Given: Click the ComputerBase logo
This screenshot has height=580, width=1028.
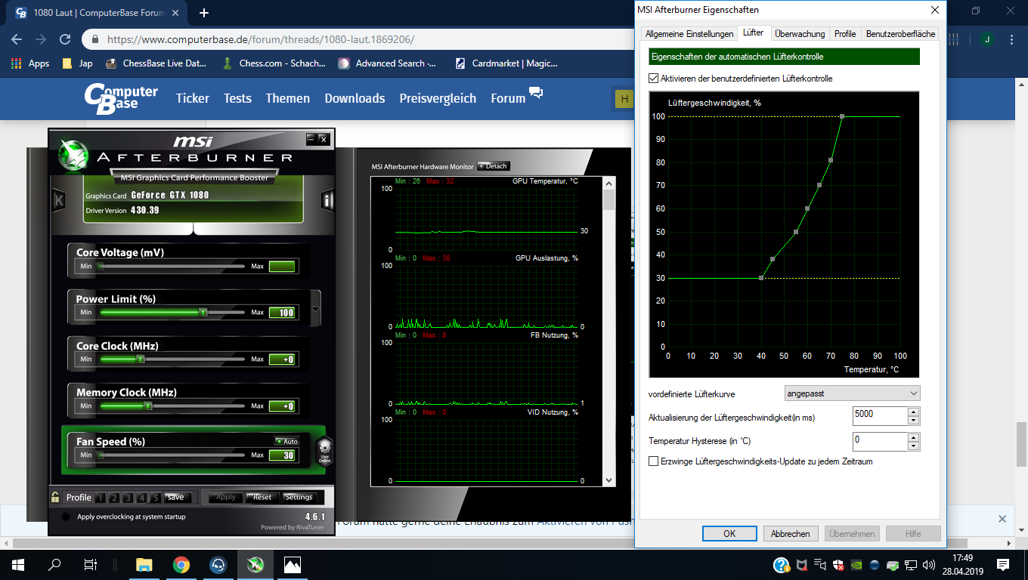Looking at the screenshot, I should pos(121,98).
